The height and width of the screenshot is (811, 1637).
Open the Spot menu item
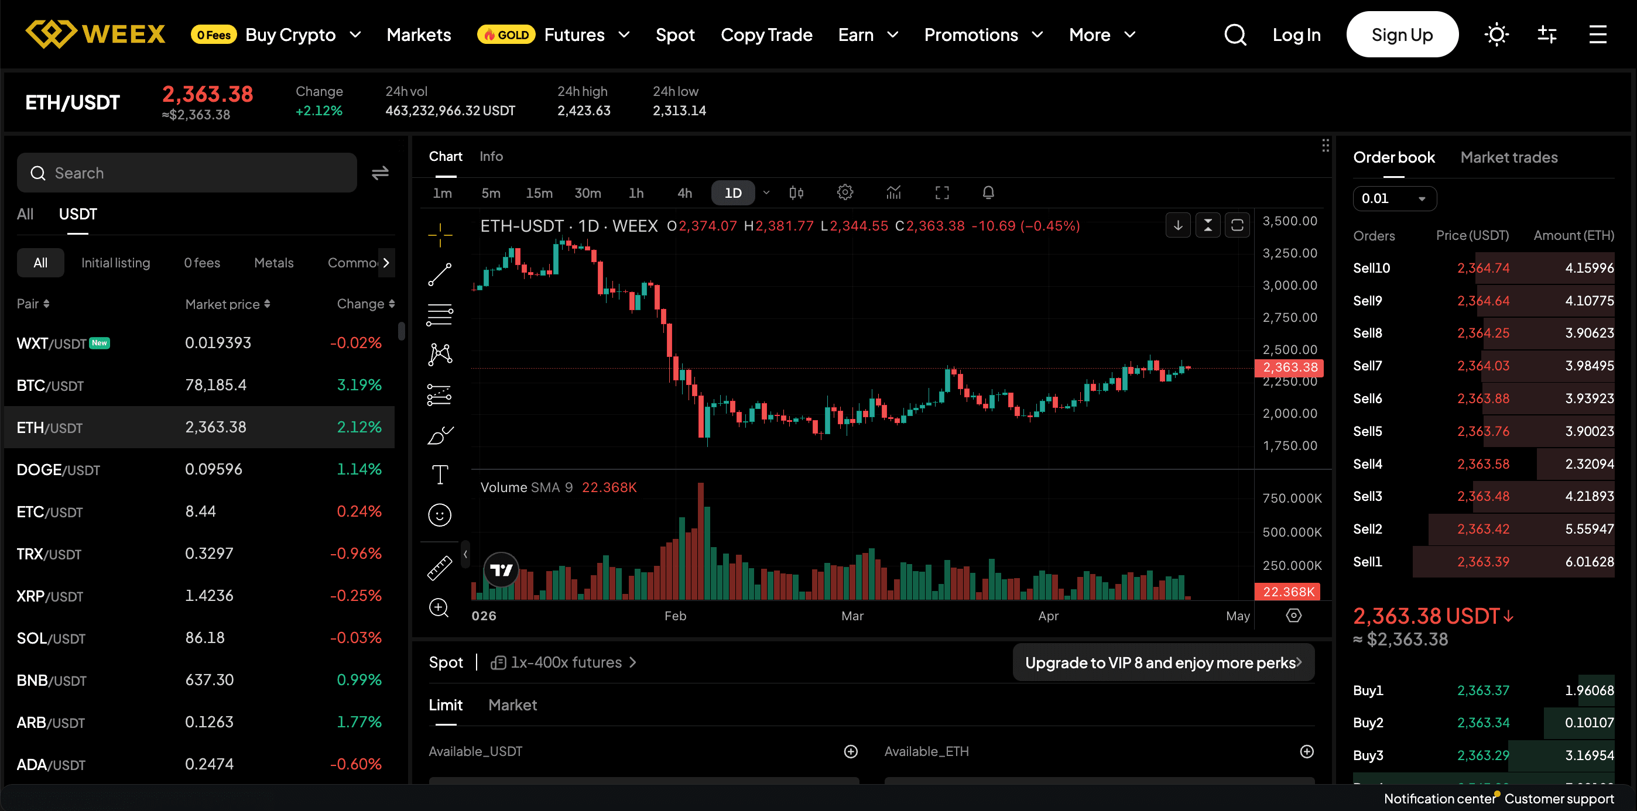(675, 35)
